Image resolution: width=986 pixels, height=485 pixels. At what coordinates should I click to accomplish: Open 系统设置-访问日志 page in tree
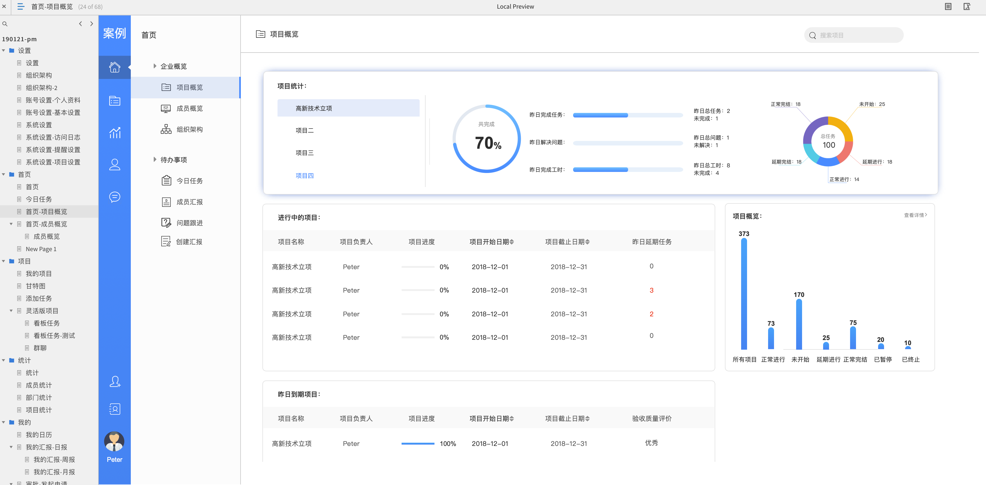pyautogui.click(x=53, y=137)
